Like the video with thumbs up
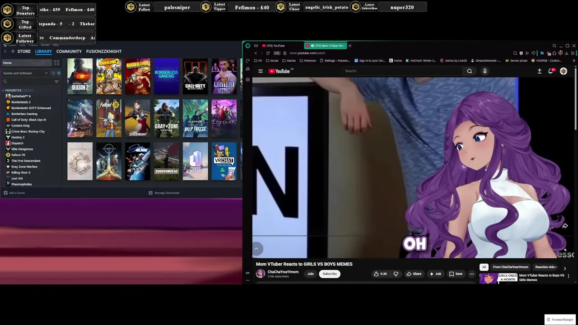Image resolution: width=578 pixels, height=325 pixels. click(380, 274)
